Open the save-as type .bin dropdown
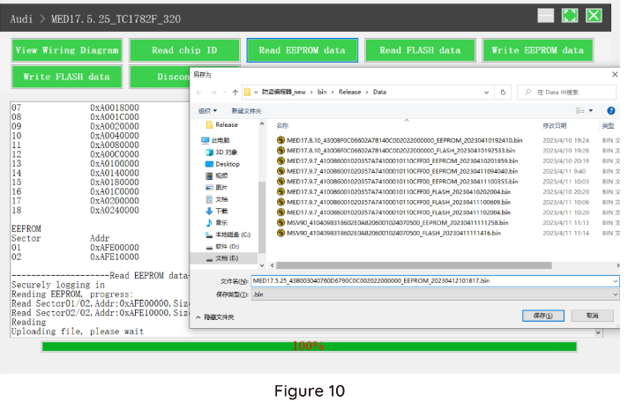 (614, 294)
